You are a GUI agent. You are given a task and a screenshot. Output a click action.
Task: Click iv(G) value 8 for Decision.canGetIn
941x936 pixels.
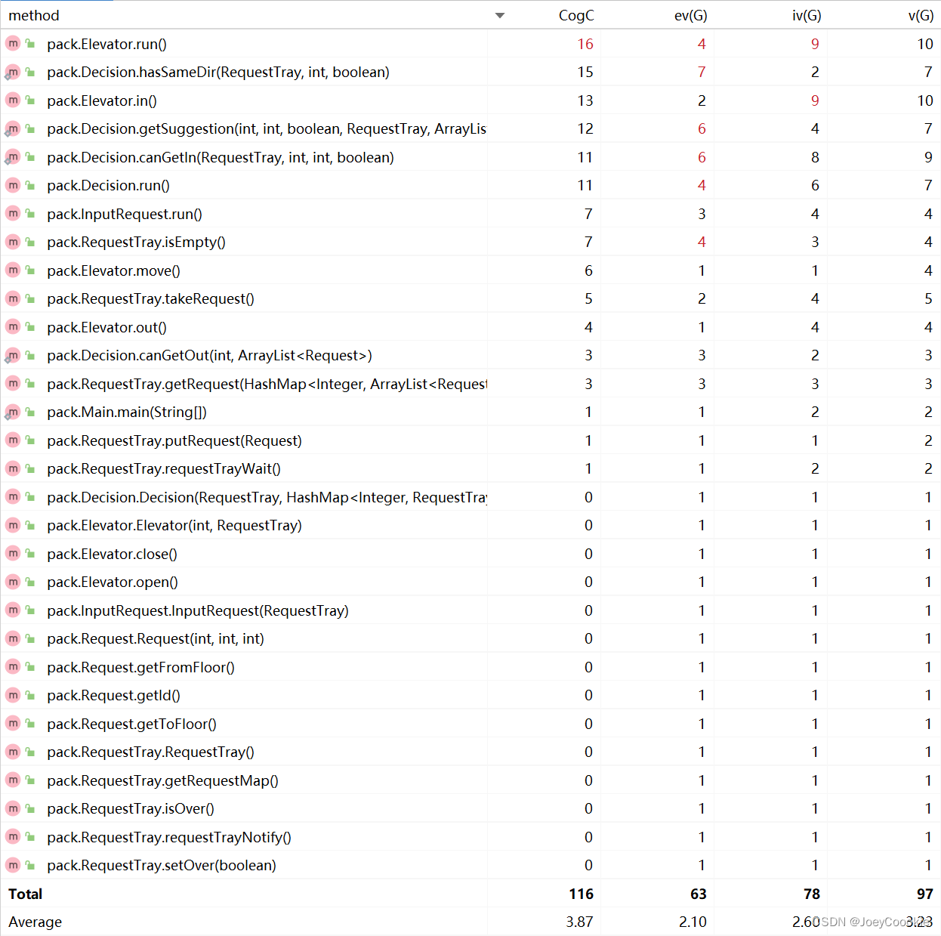(x=815, y=157)
